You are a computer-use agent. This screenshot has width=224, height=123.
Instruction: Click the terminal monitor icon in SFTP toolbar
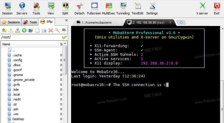(64, 30)
